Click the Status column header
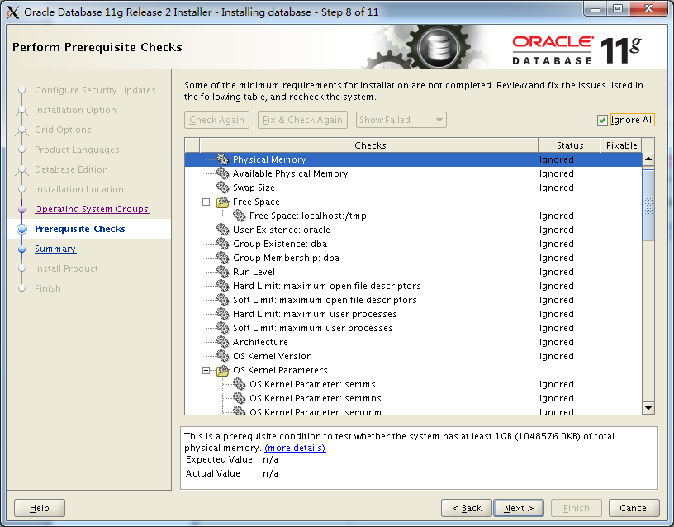Image resolution: width=674 pixels, height=527 pixels. click(570, 145)
